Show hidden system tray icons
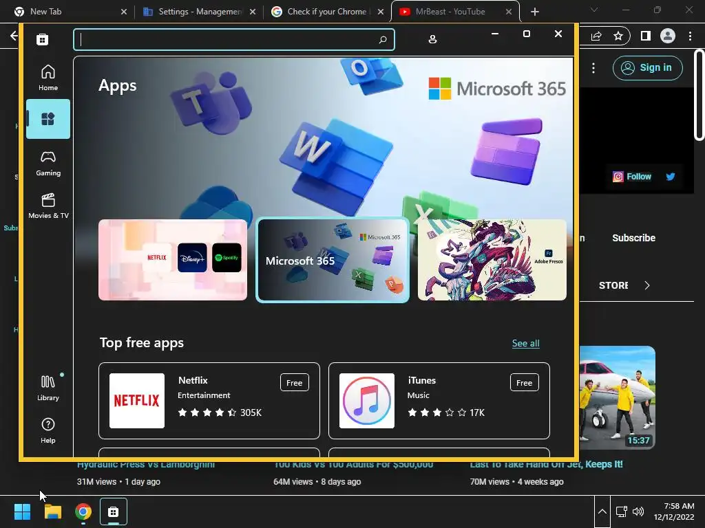Screen dimensions: 705x528 tap(602, 511)
